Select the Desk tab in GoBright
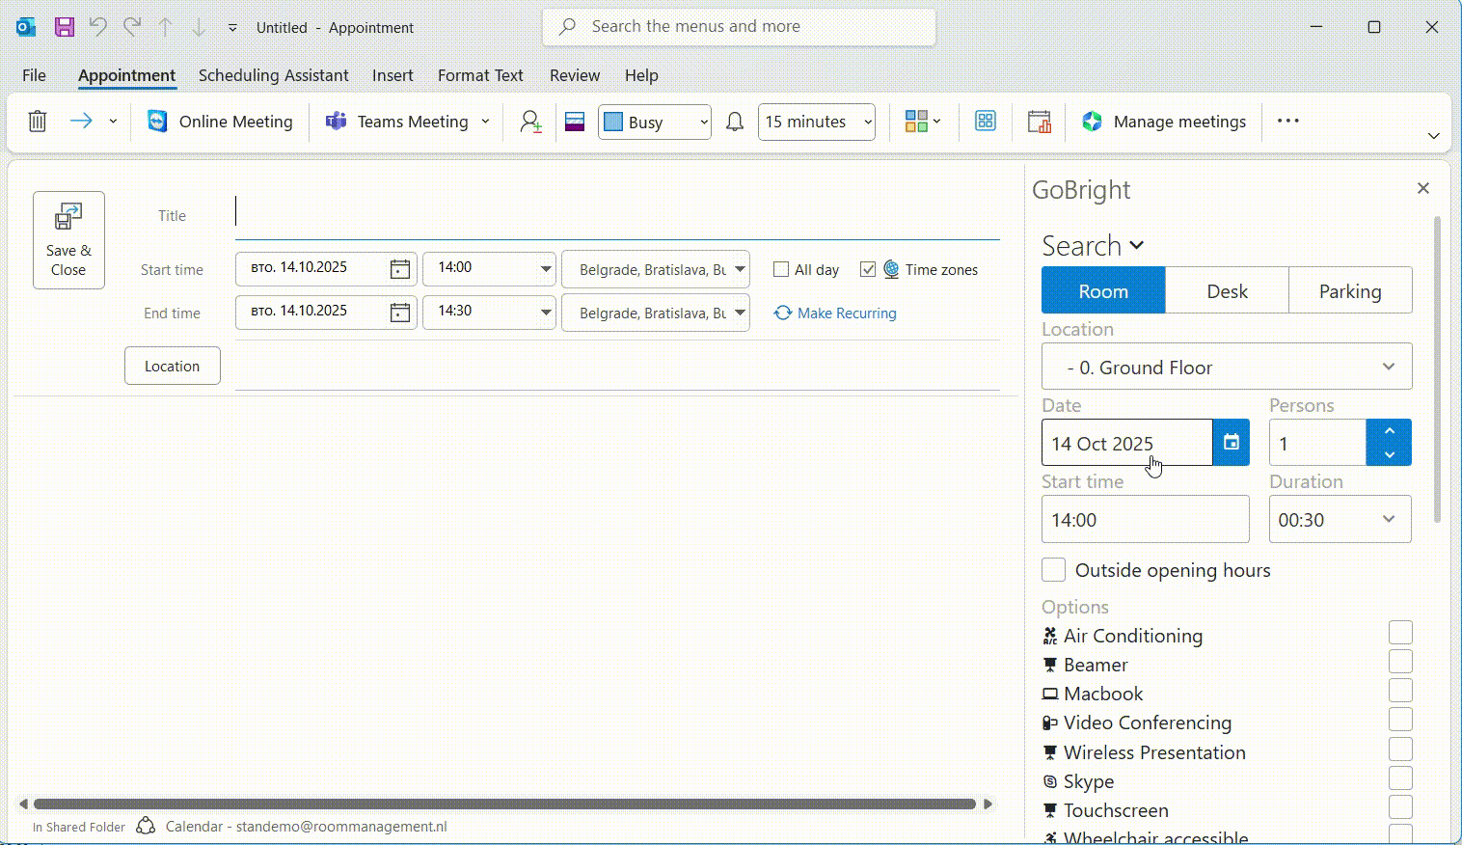The width and height of the screenshot is (1462, 845). pyautogui.click(x=1227, y=291)
